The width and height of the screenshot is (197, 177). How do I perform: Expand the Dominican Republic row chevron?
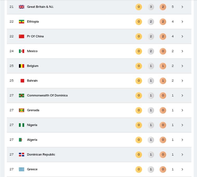[x=182, y=154]
